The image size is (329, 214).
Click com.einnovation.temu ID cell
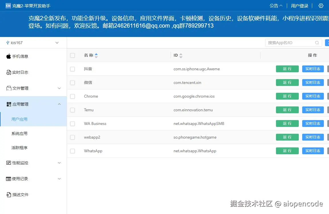(193, 110)
